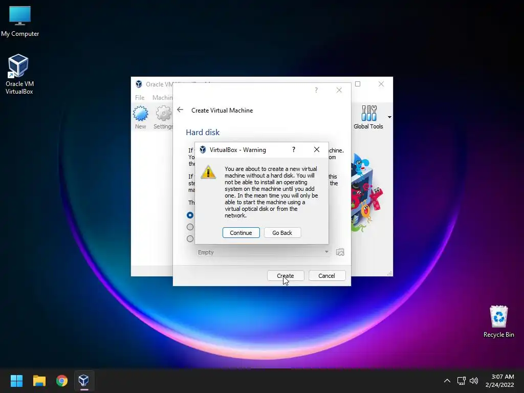Click the VirtualBox logo in the Manager title bar
The image size is (524, 393).
pyautogui.click(x=139, y=84)
